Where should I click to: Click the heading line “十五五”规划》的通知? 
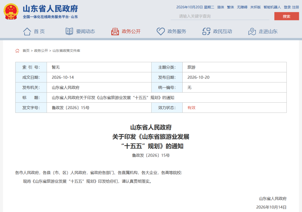point(152,146)
